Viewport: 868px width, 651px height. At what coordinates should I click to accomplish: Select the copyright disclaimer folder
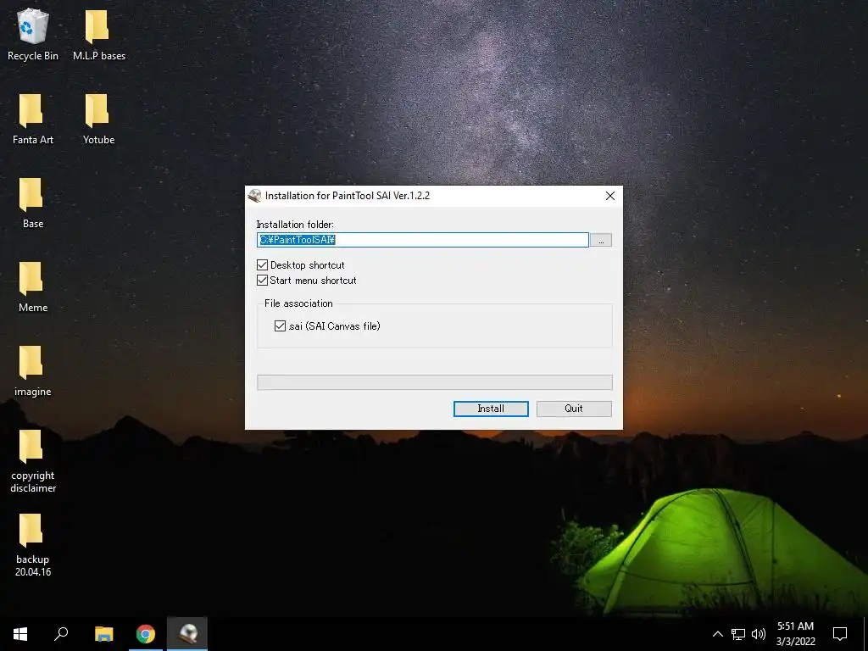point(33,460)
